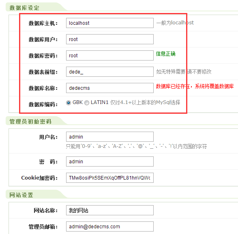
Task: Click the 数据库设定 section header tab
Action: tap(24, 8)
